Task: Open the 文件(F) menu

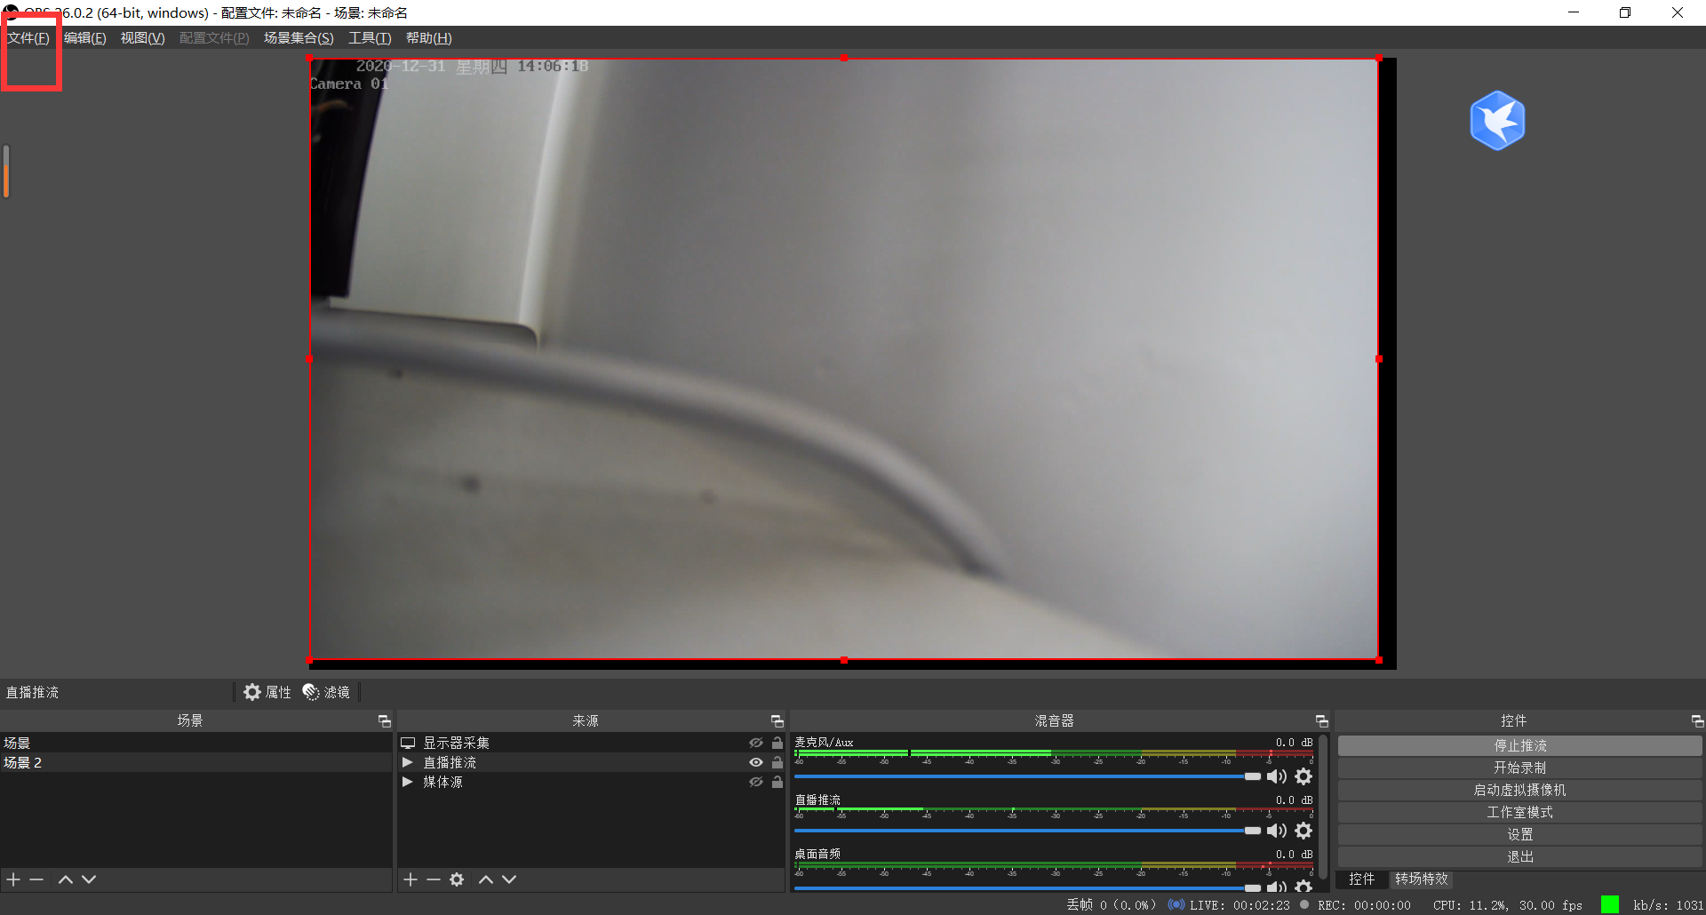Action: [28, 38]
